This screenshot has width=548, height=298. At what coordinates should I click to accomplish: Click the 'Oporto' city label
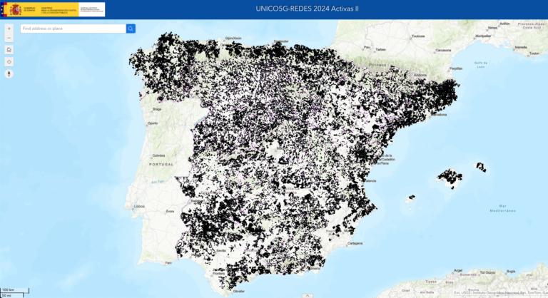pos(153,123)
